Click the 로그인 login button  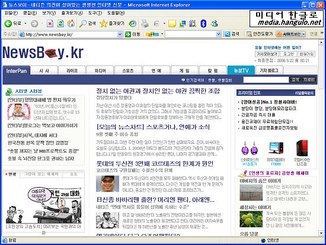tap(289, 54)
